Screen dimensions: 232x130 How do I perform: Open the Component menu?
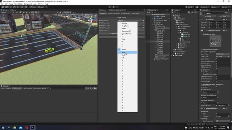(28, 4)
